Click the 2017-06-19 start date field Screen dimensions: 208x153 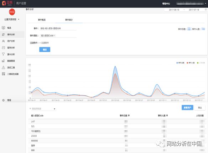[x=174, y=10]
